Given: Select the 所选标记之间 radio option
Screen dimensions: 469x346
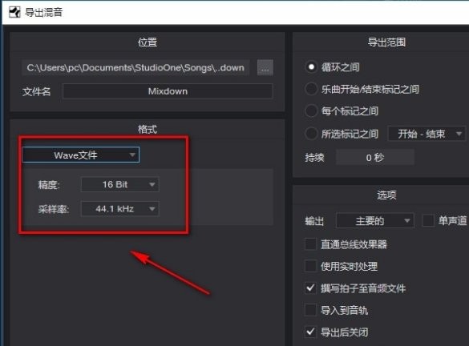Looking at the screenshot, I should [311, 134].
